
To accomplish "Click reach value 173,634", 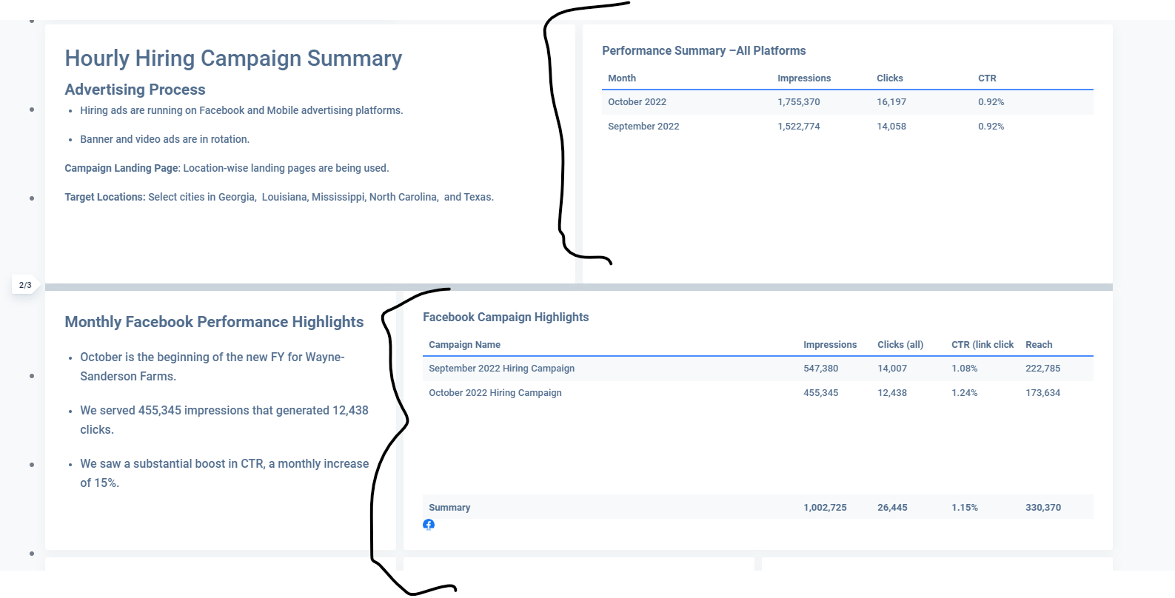I will (1043, 393).
